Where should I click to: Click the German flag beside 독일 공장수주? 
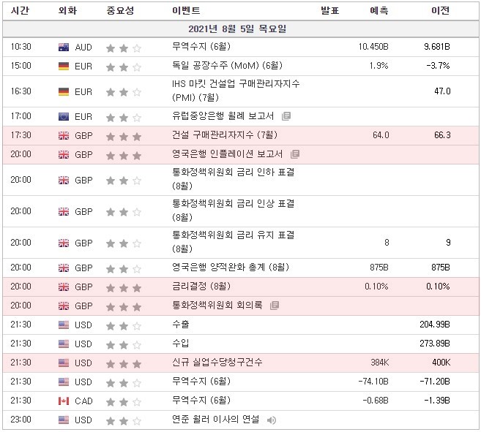pos(64,67)
